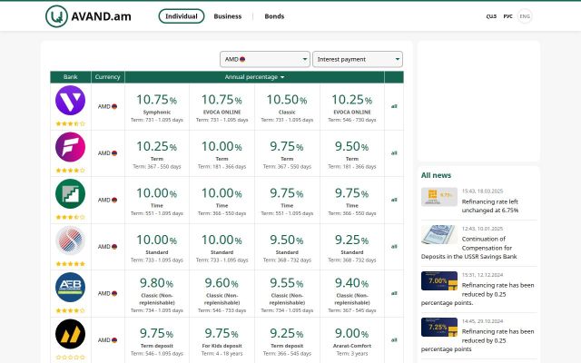
Task: Open the AMD currency dropdown
Action: (x=265, y=59)
